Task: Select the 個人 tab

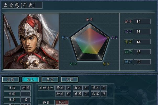Action: coord(30,80)
